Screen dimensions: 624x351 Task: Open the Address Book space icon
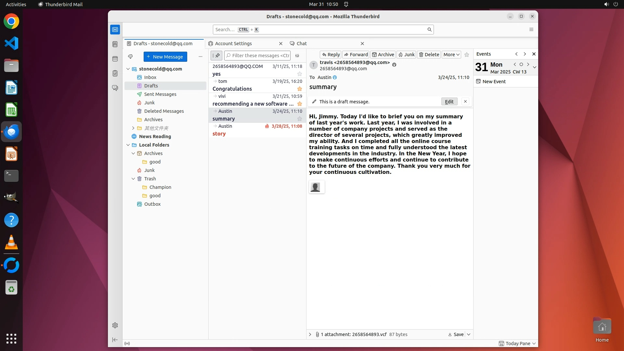click(115, 44)
